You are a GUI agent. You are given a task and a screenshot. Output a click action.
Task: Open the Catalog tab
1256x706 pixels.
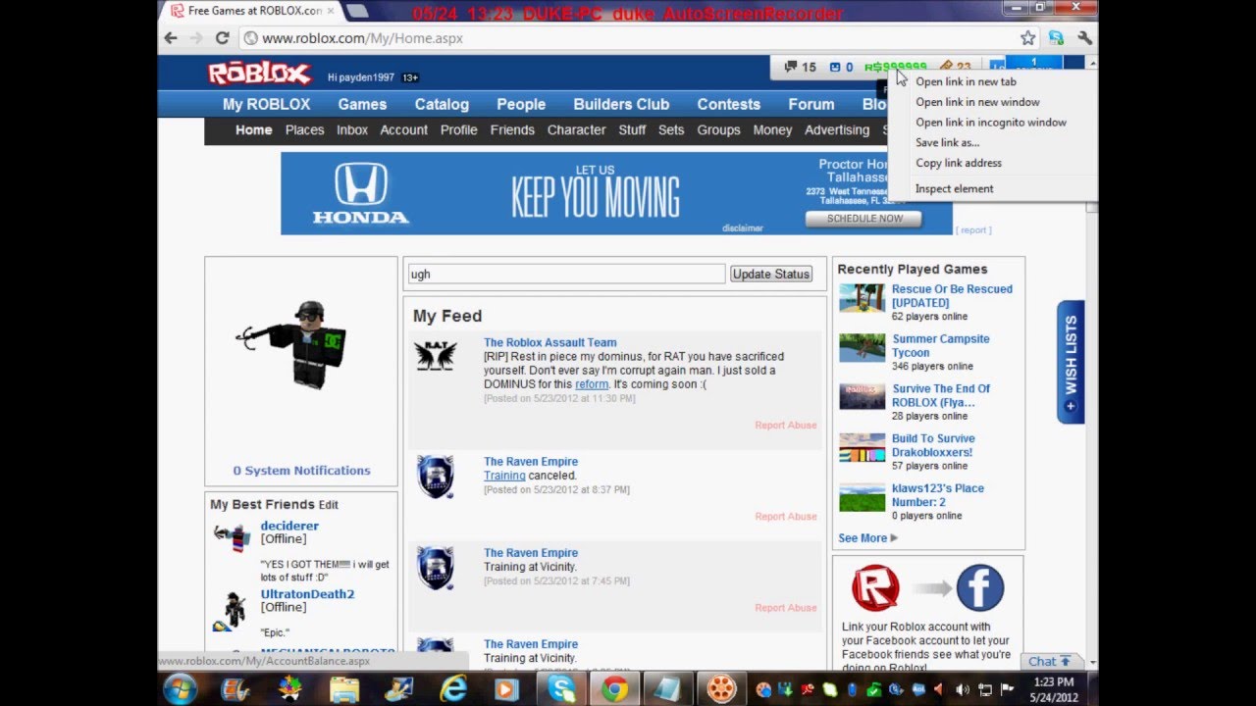pos(442,104)
